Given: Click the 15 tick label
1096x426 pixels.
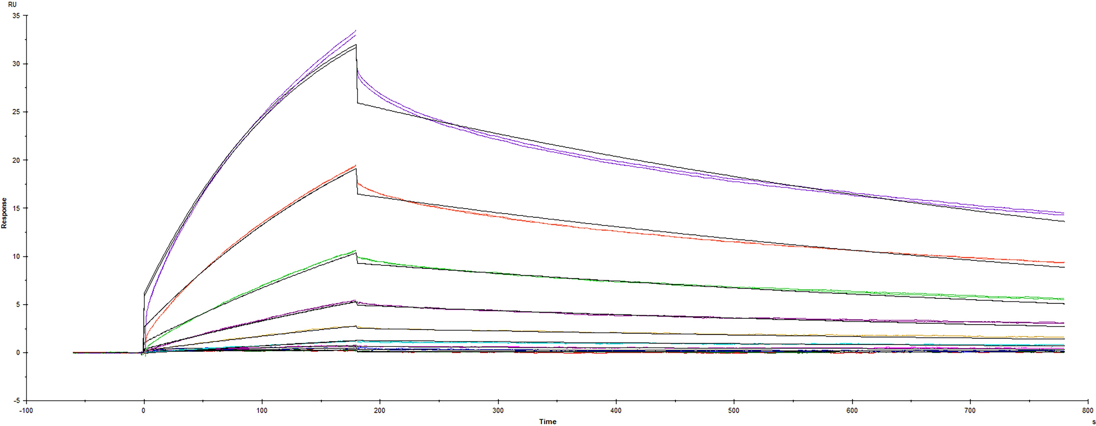Looking at the screenshot, I should pos(17,208).
